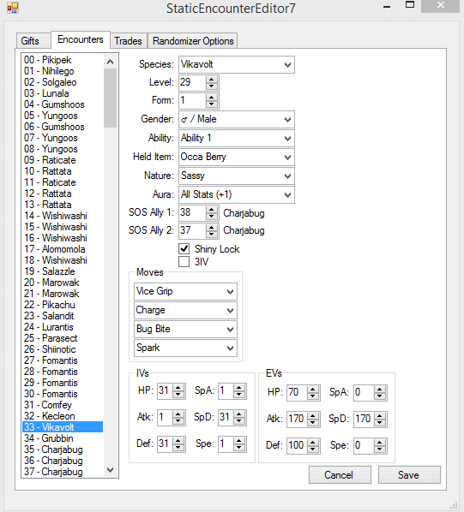The image size is (464, 512).
Task: Increase the Level value with up arrow
Action: [x=212, y=80]
